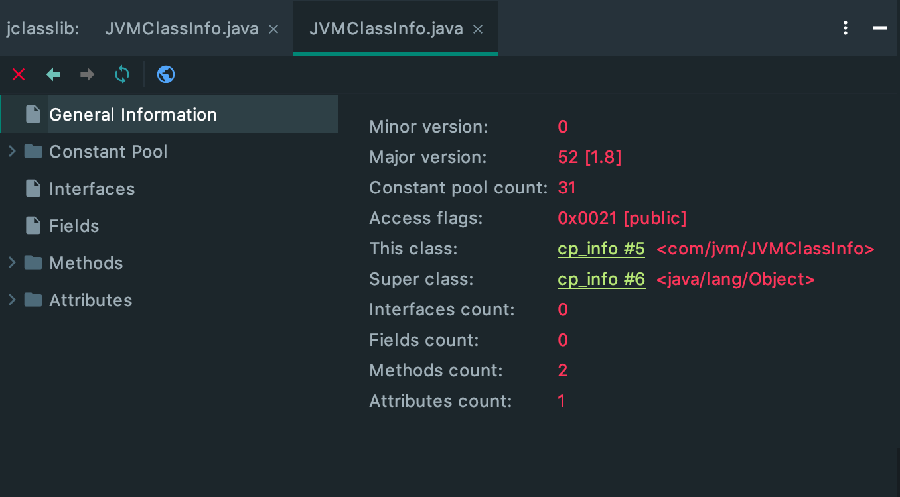
Task: Switch to the first JVMClassInfo.java tab
Action: [x=181, y=29]
